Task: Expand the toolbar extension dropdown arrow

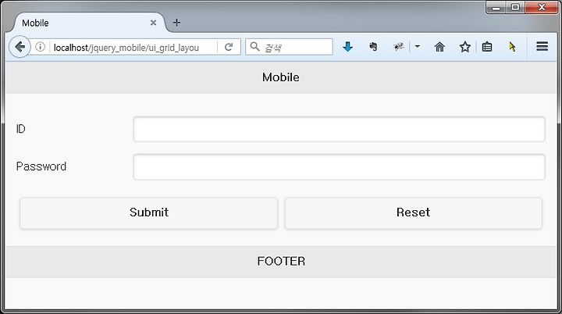Action: 417,46
